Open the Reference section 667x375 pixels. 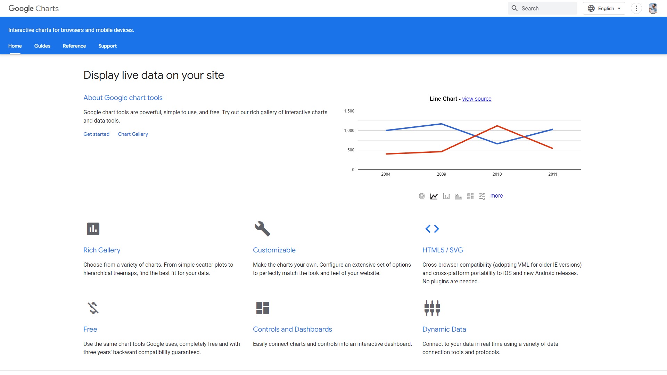pyautogui.click(x=74, y=46)
